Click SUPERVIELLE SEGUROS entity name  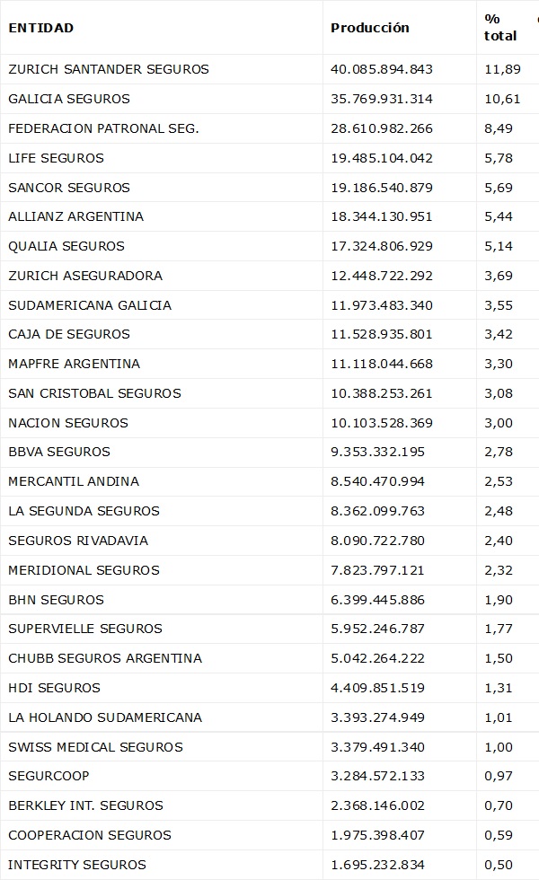pyautogui.click(x=85, y=629)
